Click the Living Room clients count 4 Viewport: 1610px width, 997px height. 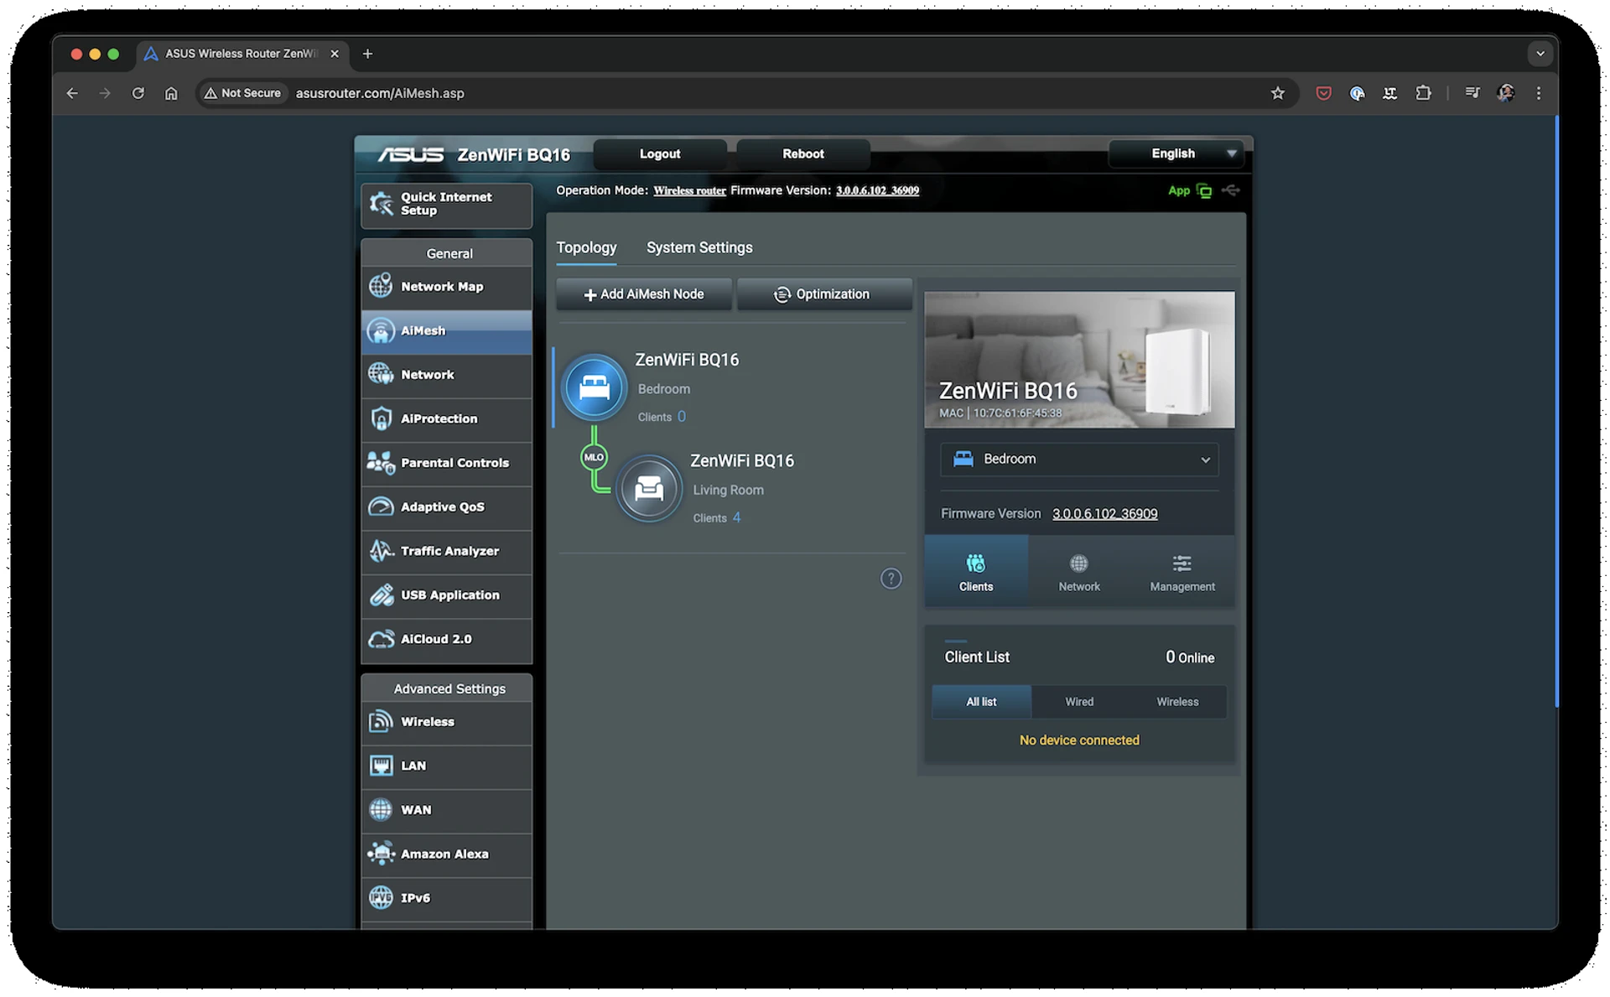click(736, 518)
